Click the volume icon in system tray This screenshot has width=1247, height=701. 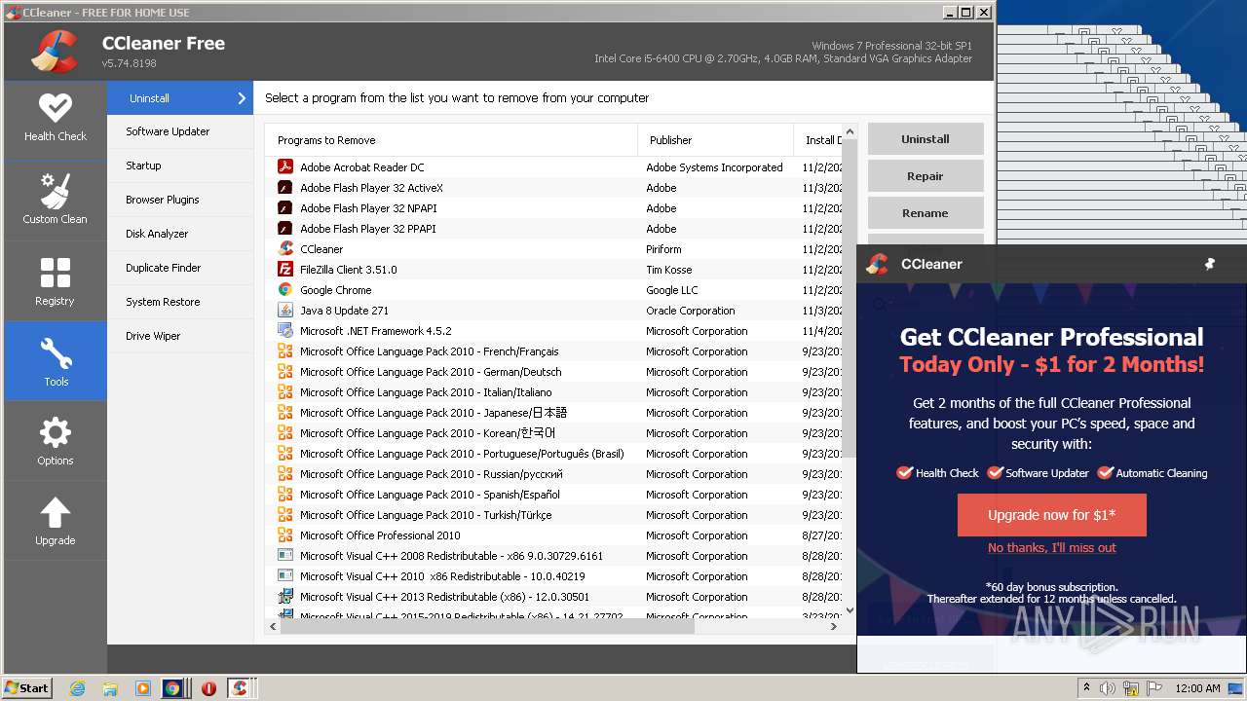pos(1108,688)
